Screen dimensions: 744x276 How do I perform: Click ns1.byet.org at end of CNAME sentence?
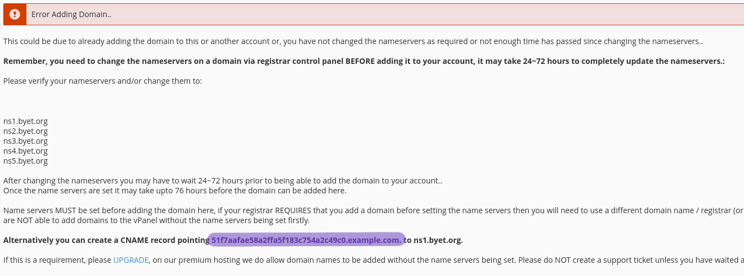point(438,240)
